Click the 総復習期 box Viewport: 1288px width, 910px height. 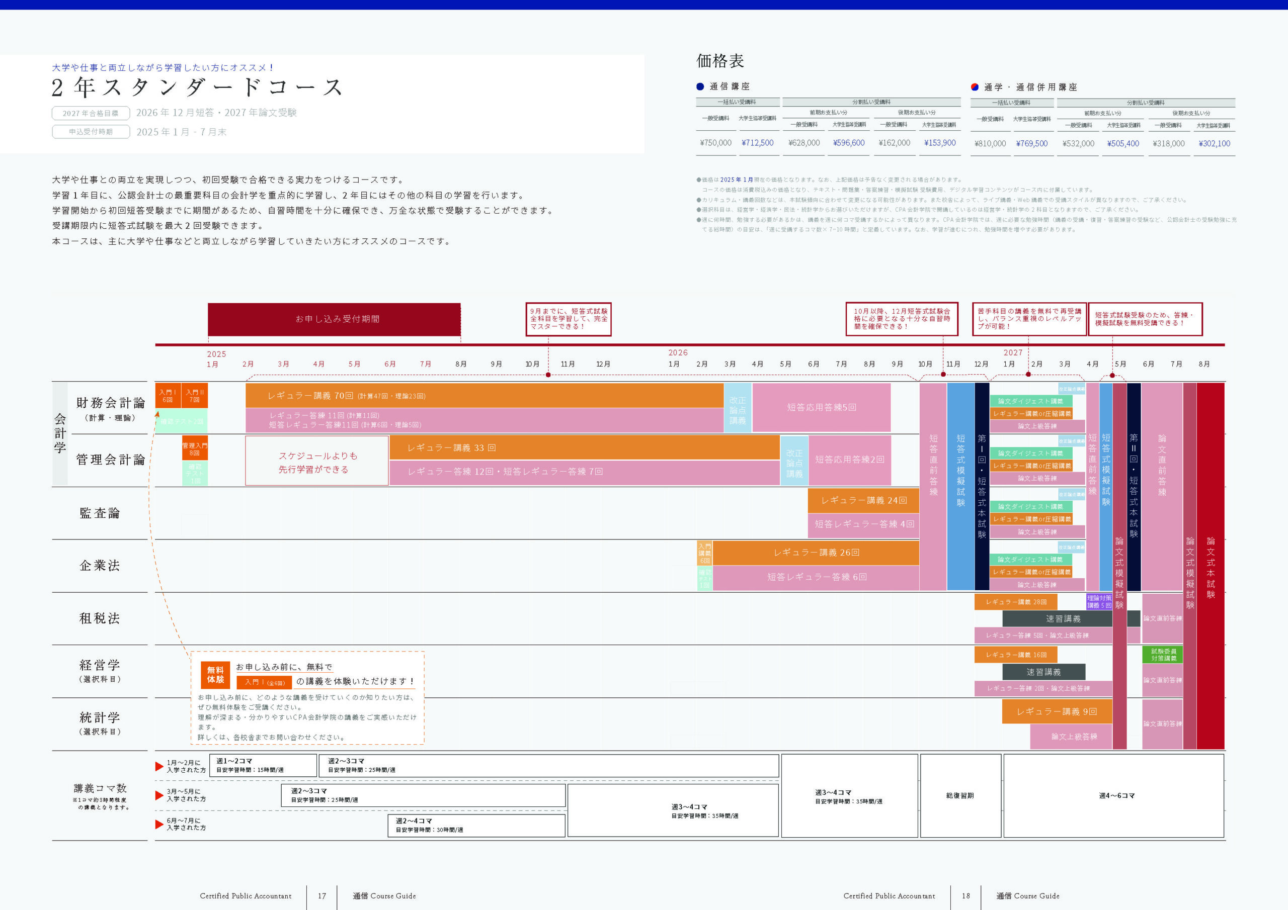coord(960,795)
